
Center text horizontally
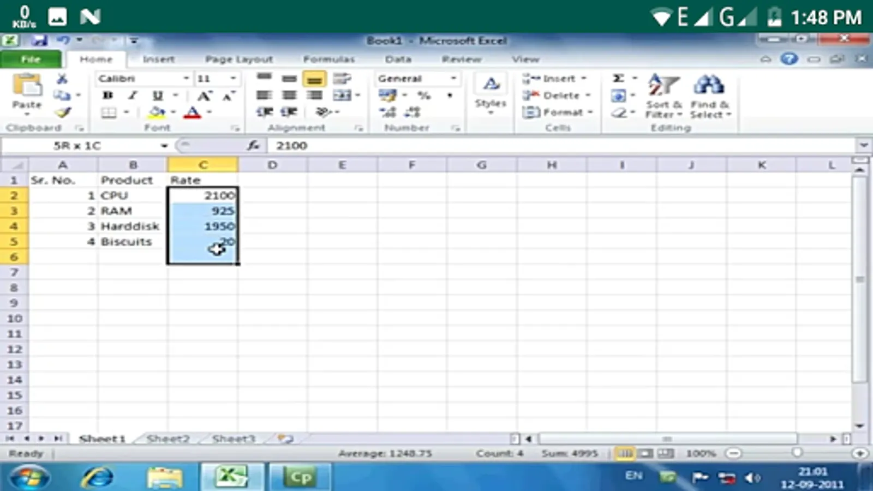point(289,95)
